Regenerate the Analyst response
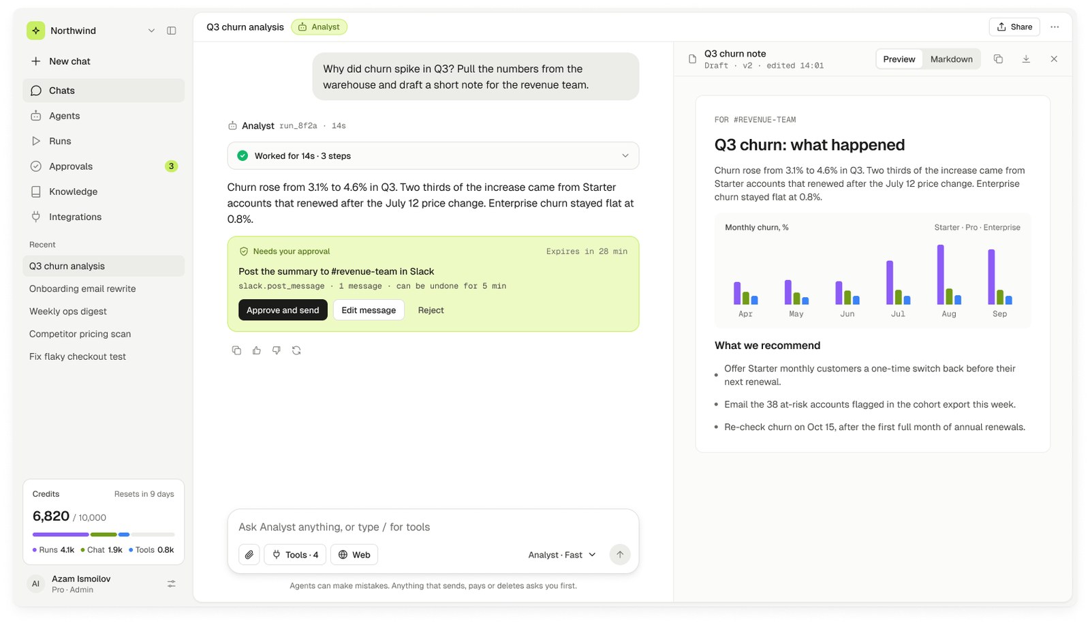Image resolution: width=1090 pixels, height=625 pixels. (296, 350)
